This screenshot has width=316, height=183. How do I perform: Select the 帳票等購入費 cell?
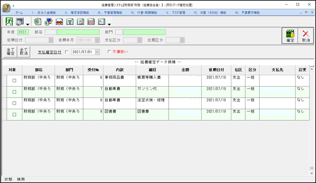point(152,81)
